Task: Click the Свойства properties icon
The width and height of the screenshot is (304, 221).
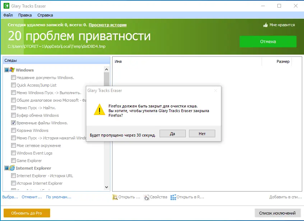Action: pyautogui.click(x=147, y=197)
